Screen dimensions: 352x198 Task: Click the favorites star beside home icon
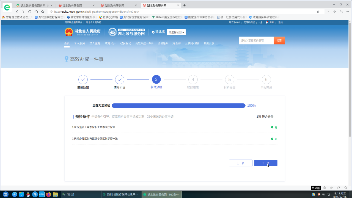pos(43,12)
